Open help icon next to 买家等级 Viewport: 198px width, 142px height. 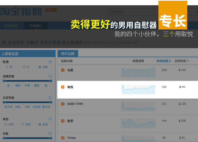pyautogui.click(x=50, y=98)
